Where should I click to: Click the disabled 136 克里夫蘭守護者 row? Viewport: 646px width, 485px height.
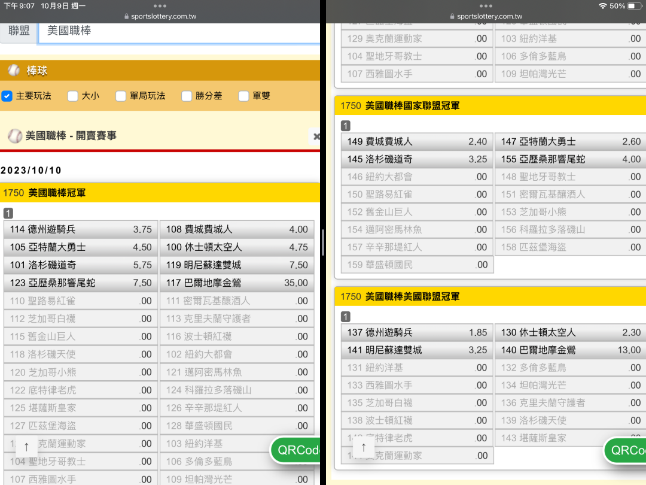click(571, 403)
